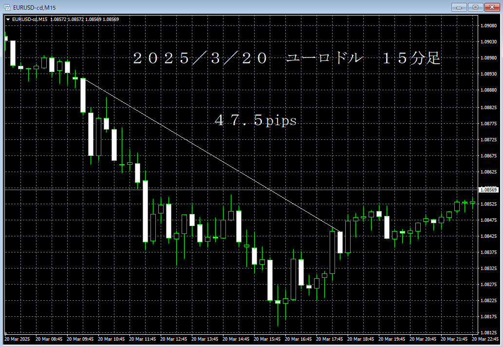Close the EURUSD-cd,M15 chart window
503x347 pixels.
tap(492, 7)
